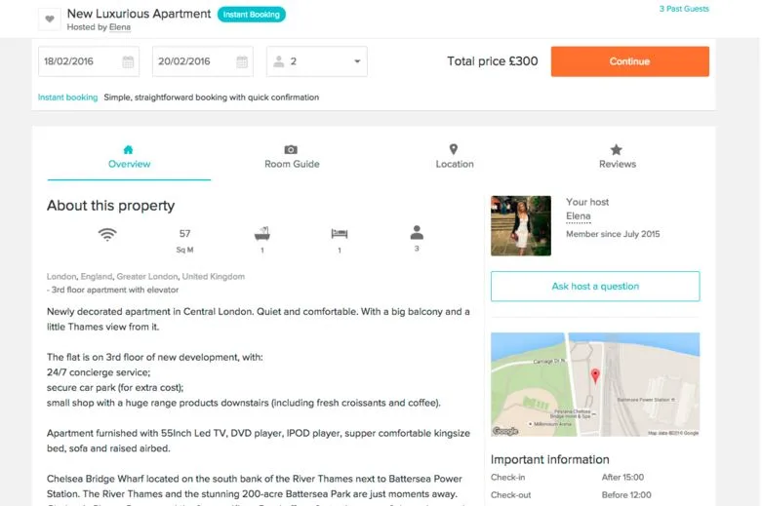Open calendar icon for check-in date
The width and height of the screenshot is (762, 506).
(128, 61)
